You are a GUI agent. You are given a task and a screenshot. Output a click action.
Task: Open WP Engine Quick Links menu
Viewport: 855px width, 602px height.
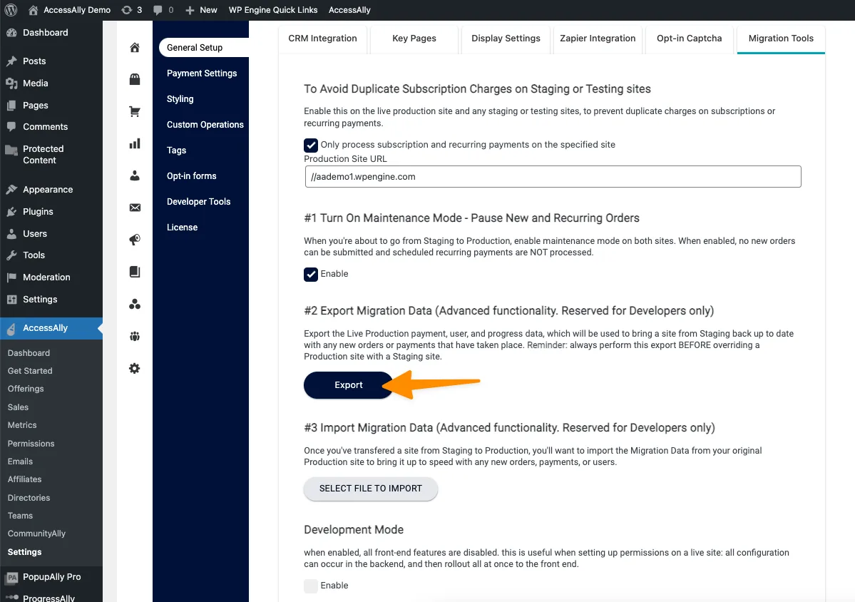272,10
